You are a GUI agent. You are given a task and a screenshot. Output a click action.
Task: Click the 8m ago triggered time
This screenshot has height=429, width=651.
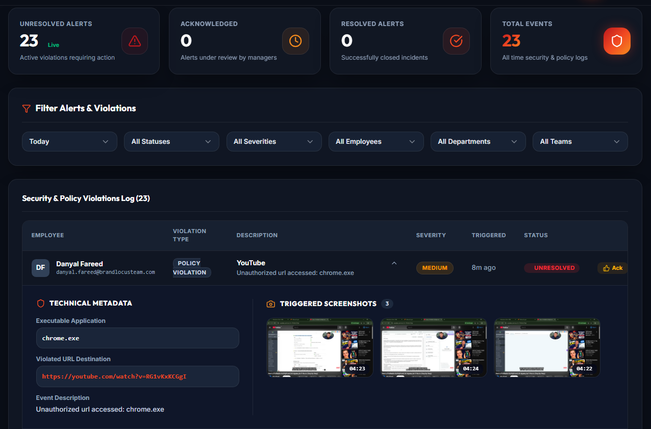[x=484, y=268]
